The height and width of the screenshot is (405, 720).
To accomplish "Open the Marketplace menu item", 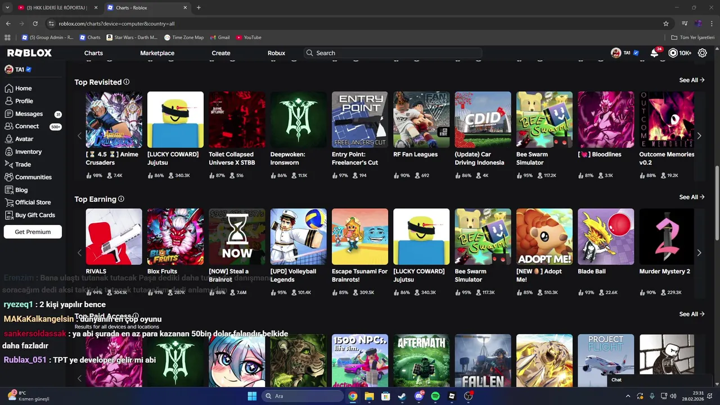I will (x=157, y=53).
